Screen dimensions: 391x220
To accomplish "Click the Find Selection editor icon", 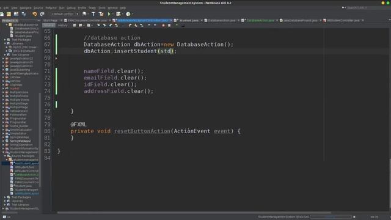I will [98, 25].
